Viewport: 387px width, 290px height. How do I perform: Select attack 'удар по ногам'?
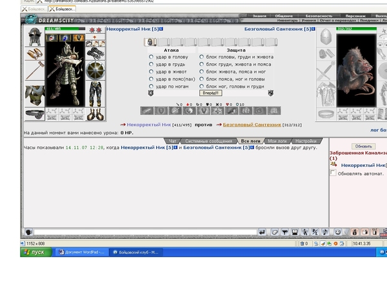(x=151, y=86)
